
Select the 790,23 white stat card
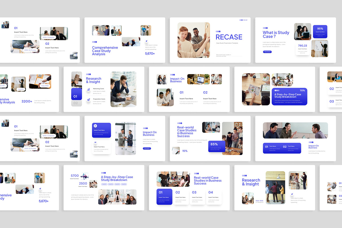[303, 48]
